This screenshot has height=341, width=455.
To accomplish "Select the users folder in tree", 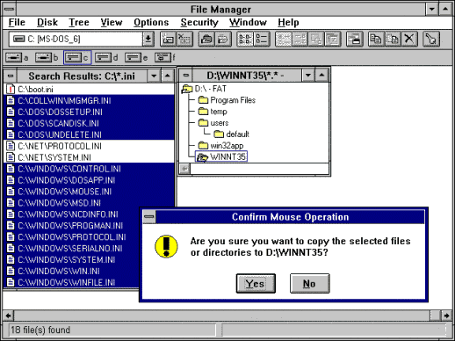I will [213, 123].
